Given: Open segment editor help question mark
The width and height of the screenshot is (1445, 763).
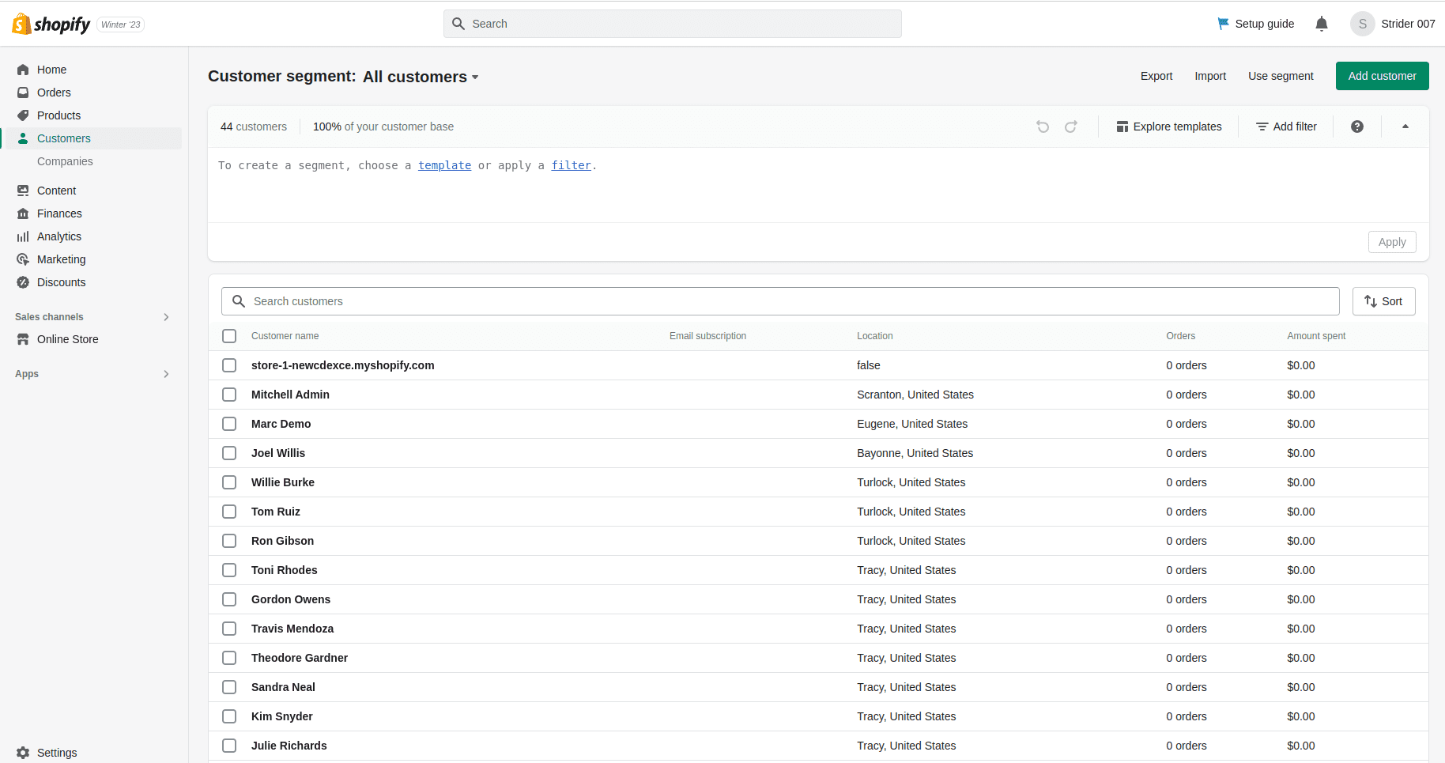Looking at the screenshot, I should click(x=1357, y=127).
